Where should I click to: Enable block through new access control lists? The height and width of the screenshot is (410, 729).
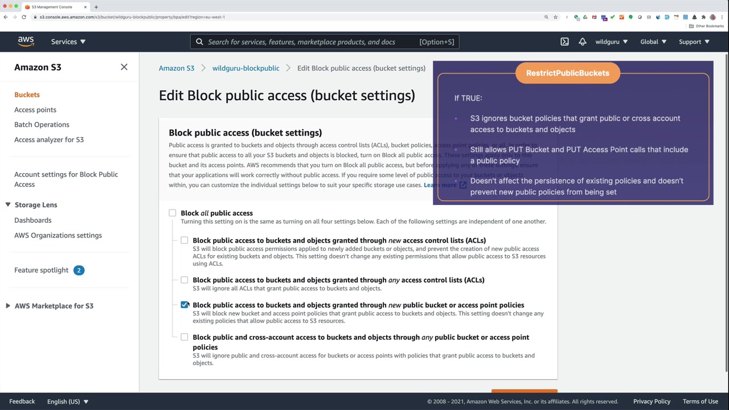click(x=185, y=240)
